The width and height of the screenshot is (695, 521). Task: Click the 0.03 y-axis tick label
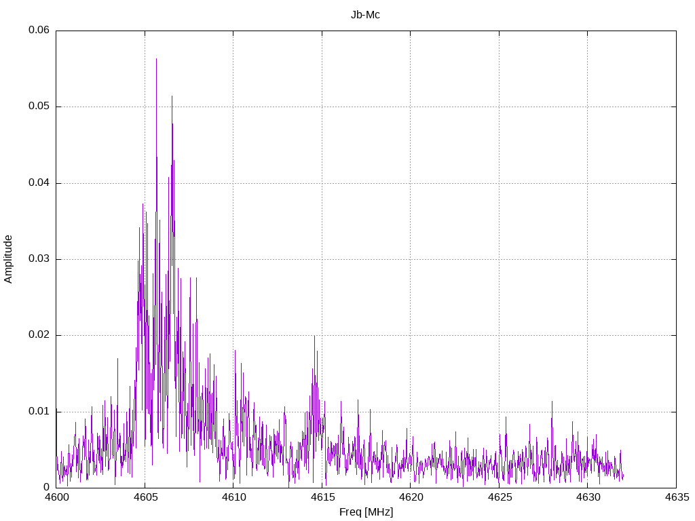tap(39, 258)
